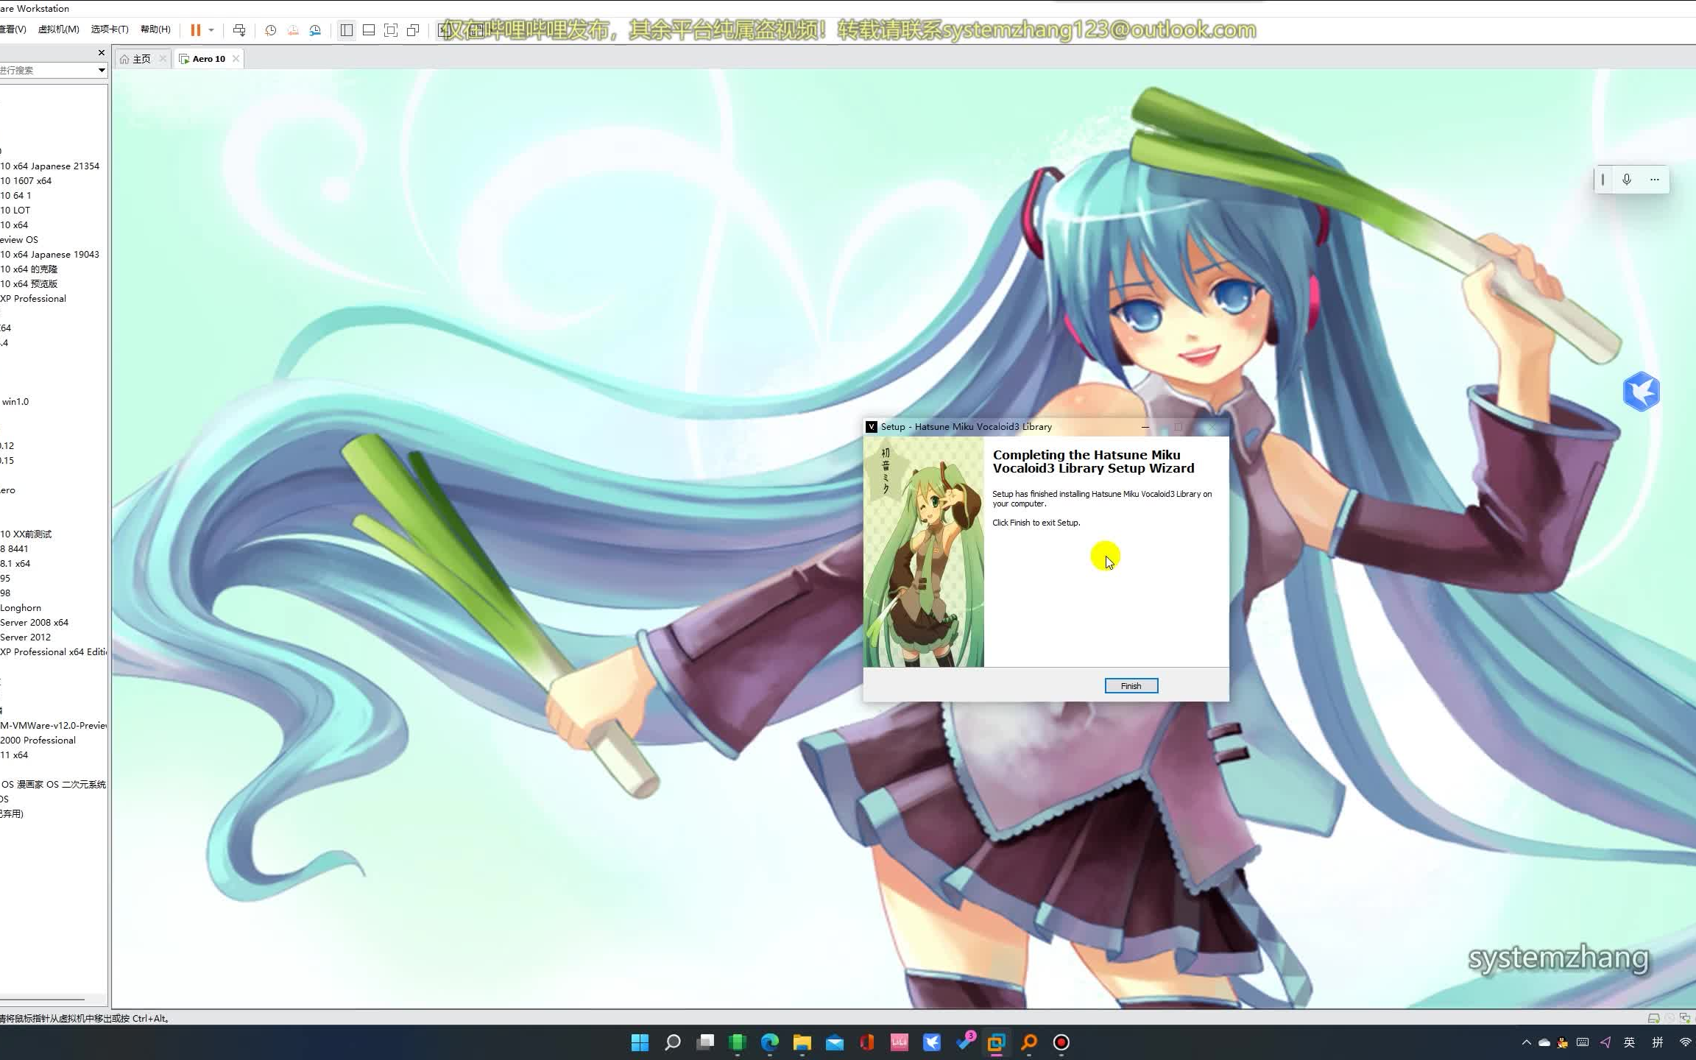The height and width of the screenshot is (1060, 1696).
Task: Select the 'Server 2012' VM entry
Action: coord(26,637)
